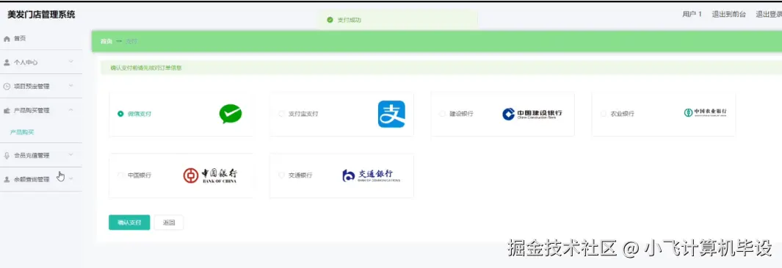Open the 首页 sidebar menu item
Screen dimensions: 782x268
coord(41,38)
